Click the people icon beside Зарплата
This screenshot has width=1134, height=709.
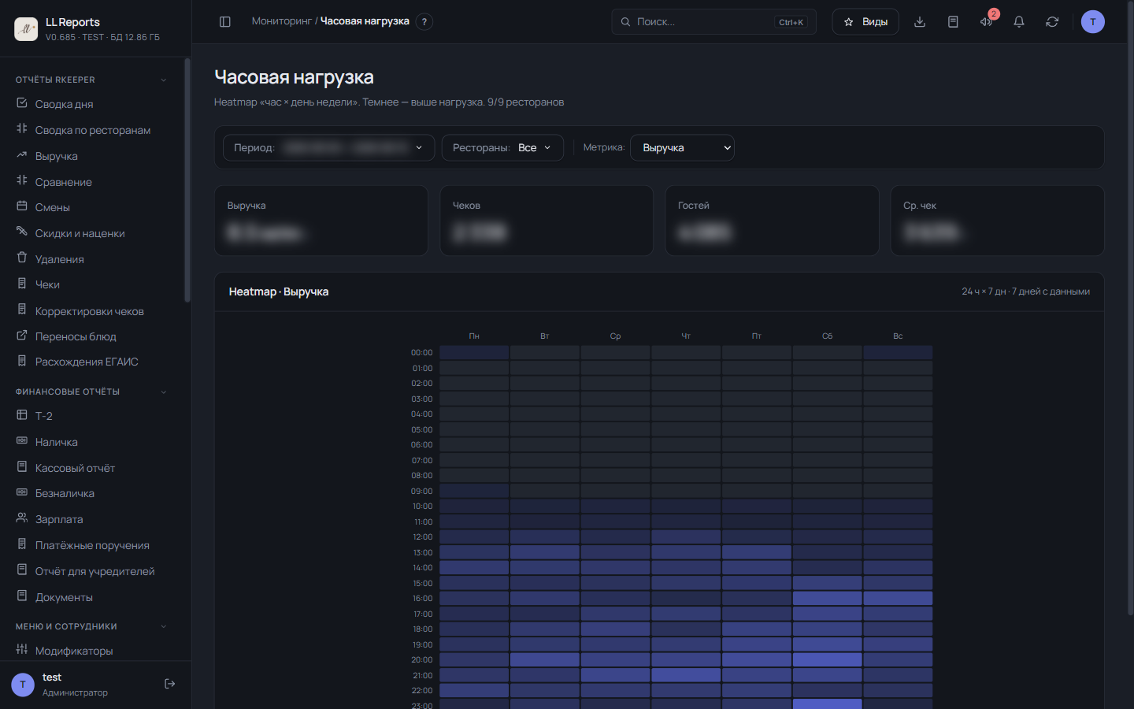coord(22,518)
